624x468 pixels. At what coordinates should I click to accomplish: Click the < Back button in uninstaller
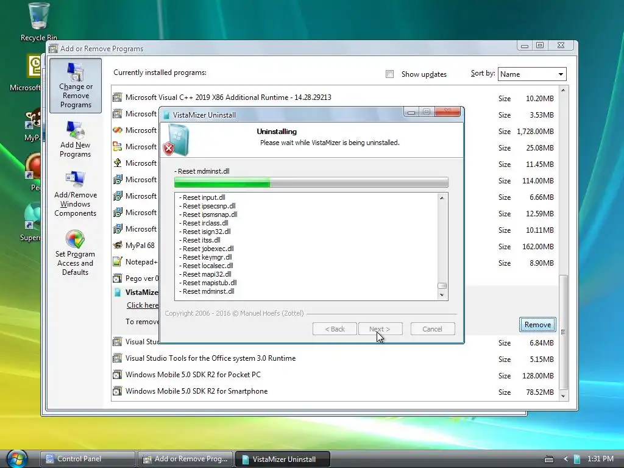(335, 329)
